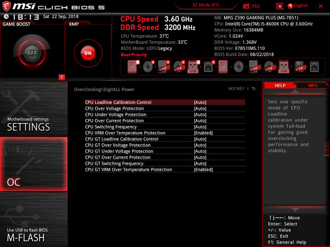
Task: Select the legacy CD/DVD boot icon without U badge
Action: point(239,67)
